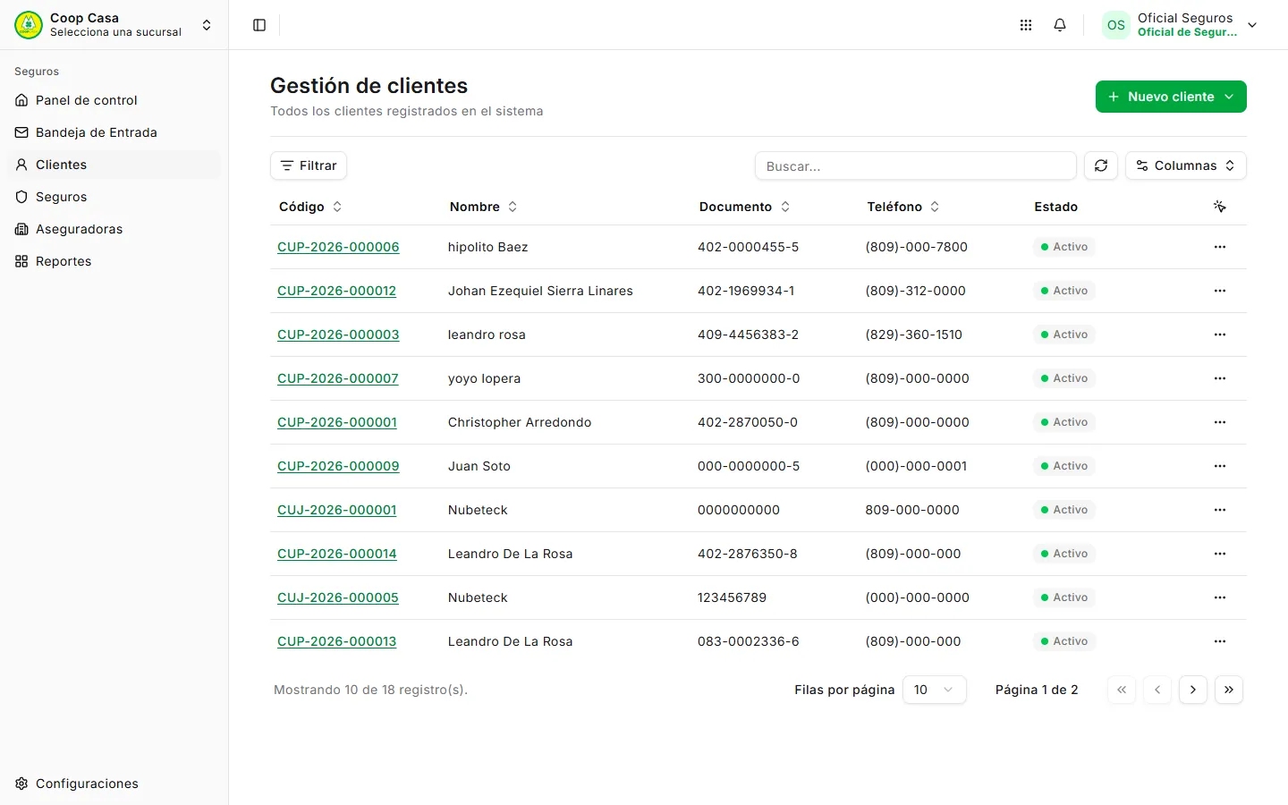Click the Estado column header
This screenshot has width=1288, height=805.
(1056, 207)
